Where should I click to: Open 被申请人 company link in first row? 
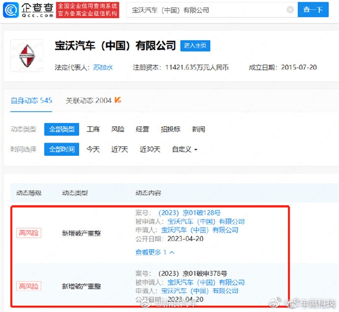tap(206, 222)
